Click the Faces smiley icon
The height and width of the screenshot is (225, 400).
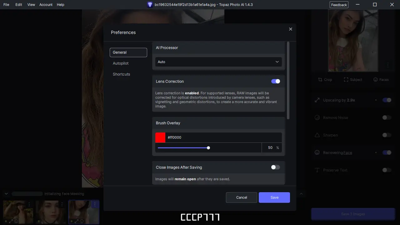point(376,80)
